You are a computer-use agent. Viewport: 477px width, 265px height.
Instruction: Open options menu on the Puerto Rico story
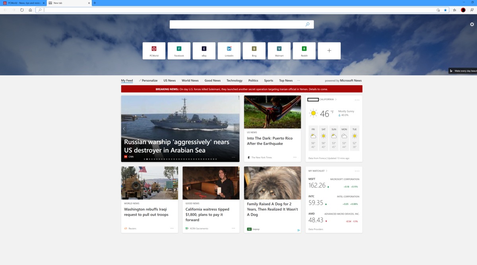(295, 157)
